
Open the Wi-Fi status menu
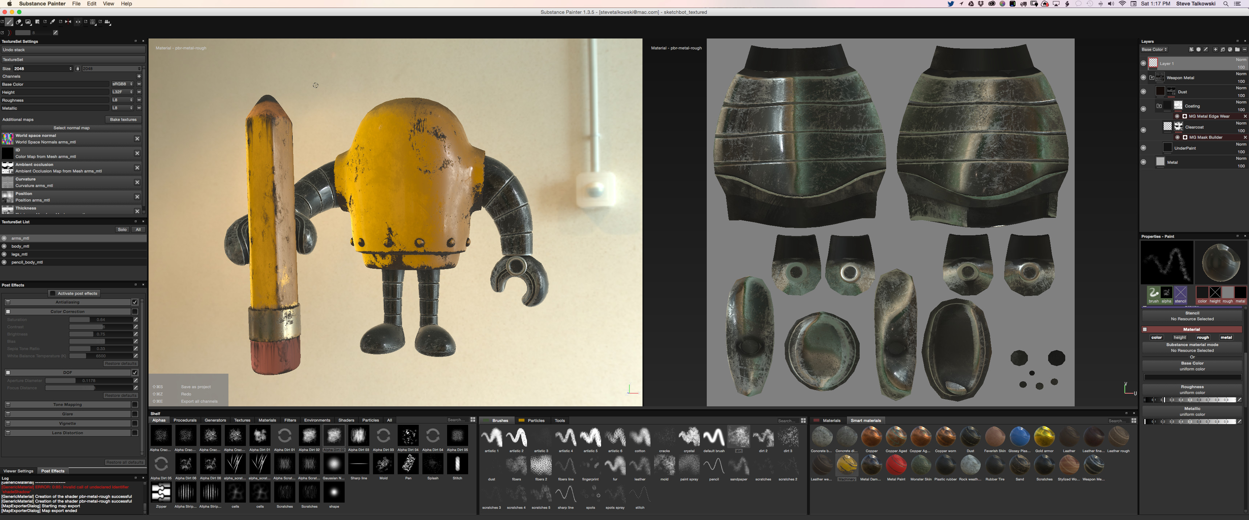[x=1123, y=4]
